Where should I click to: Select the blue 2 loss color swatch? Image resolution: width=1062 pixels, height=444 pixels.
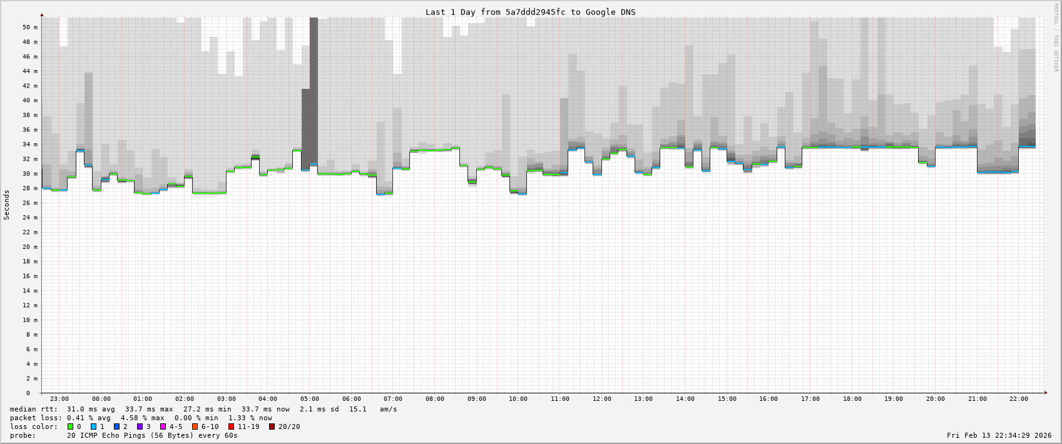[117, 426]
